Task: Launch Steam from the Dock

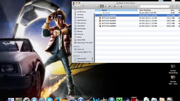Action: pyautogui.click(x=127, y=99)
